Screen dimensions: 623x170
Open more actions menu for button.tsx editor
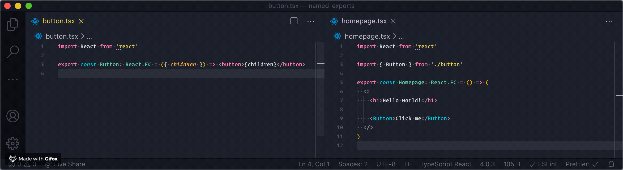(x=311, y=21)
